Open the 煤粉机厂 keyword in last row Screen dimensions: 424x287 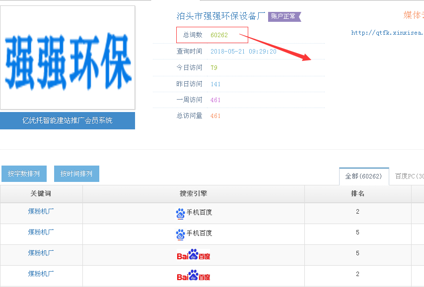41,274
